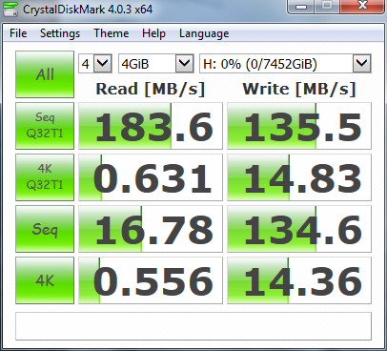
Task: Click the CrystalDiskMark title bar app icon
Action: (10, 9)
